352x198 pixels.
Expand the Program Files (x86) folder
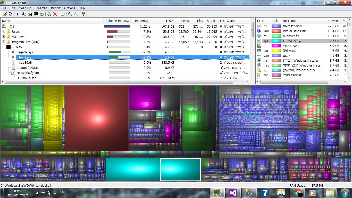[4, 42]
